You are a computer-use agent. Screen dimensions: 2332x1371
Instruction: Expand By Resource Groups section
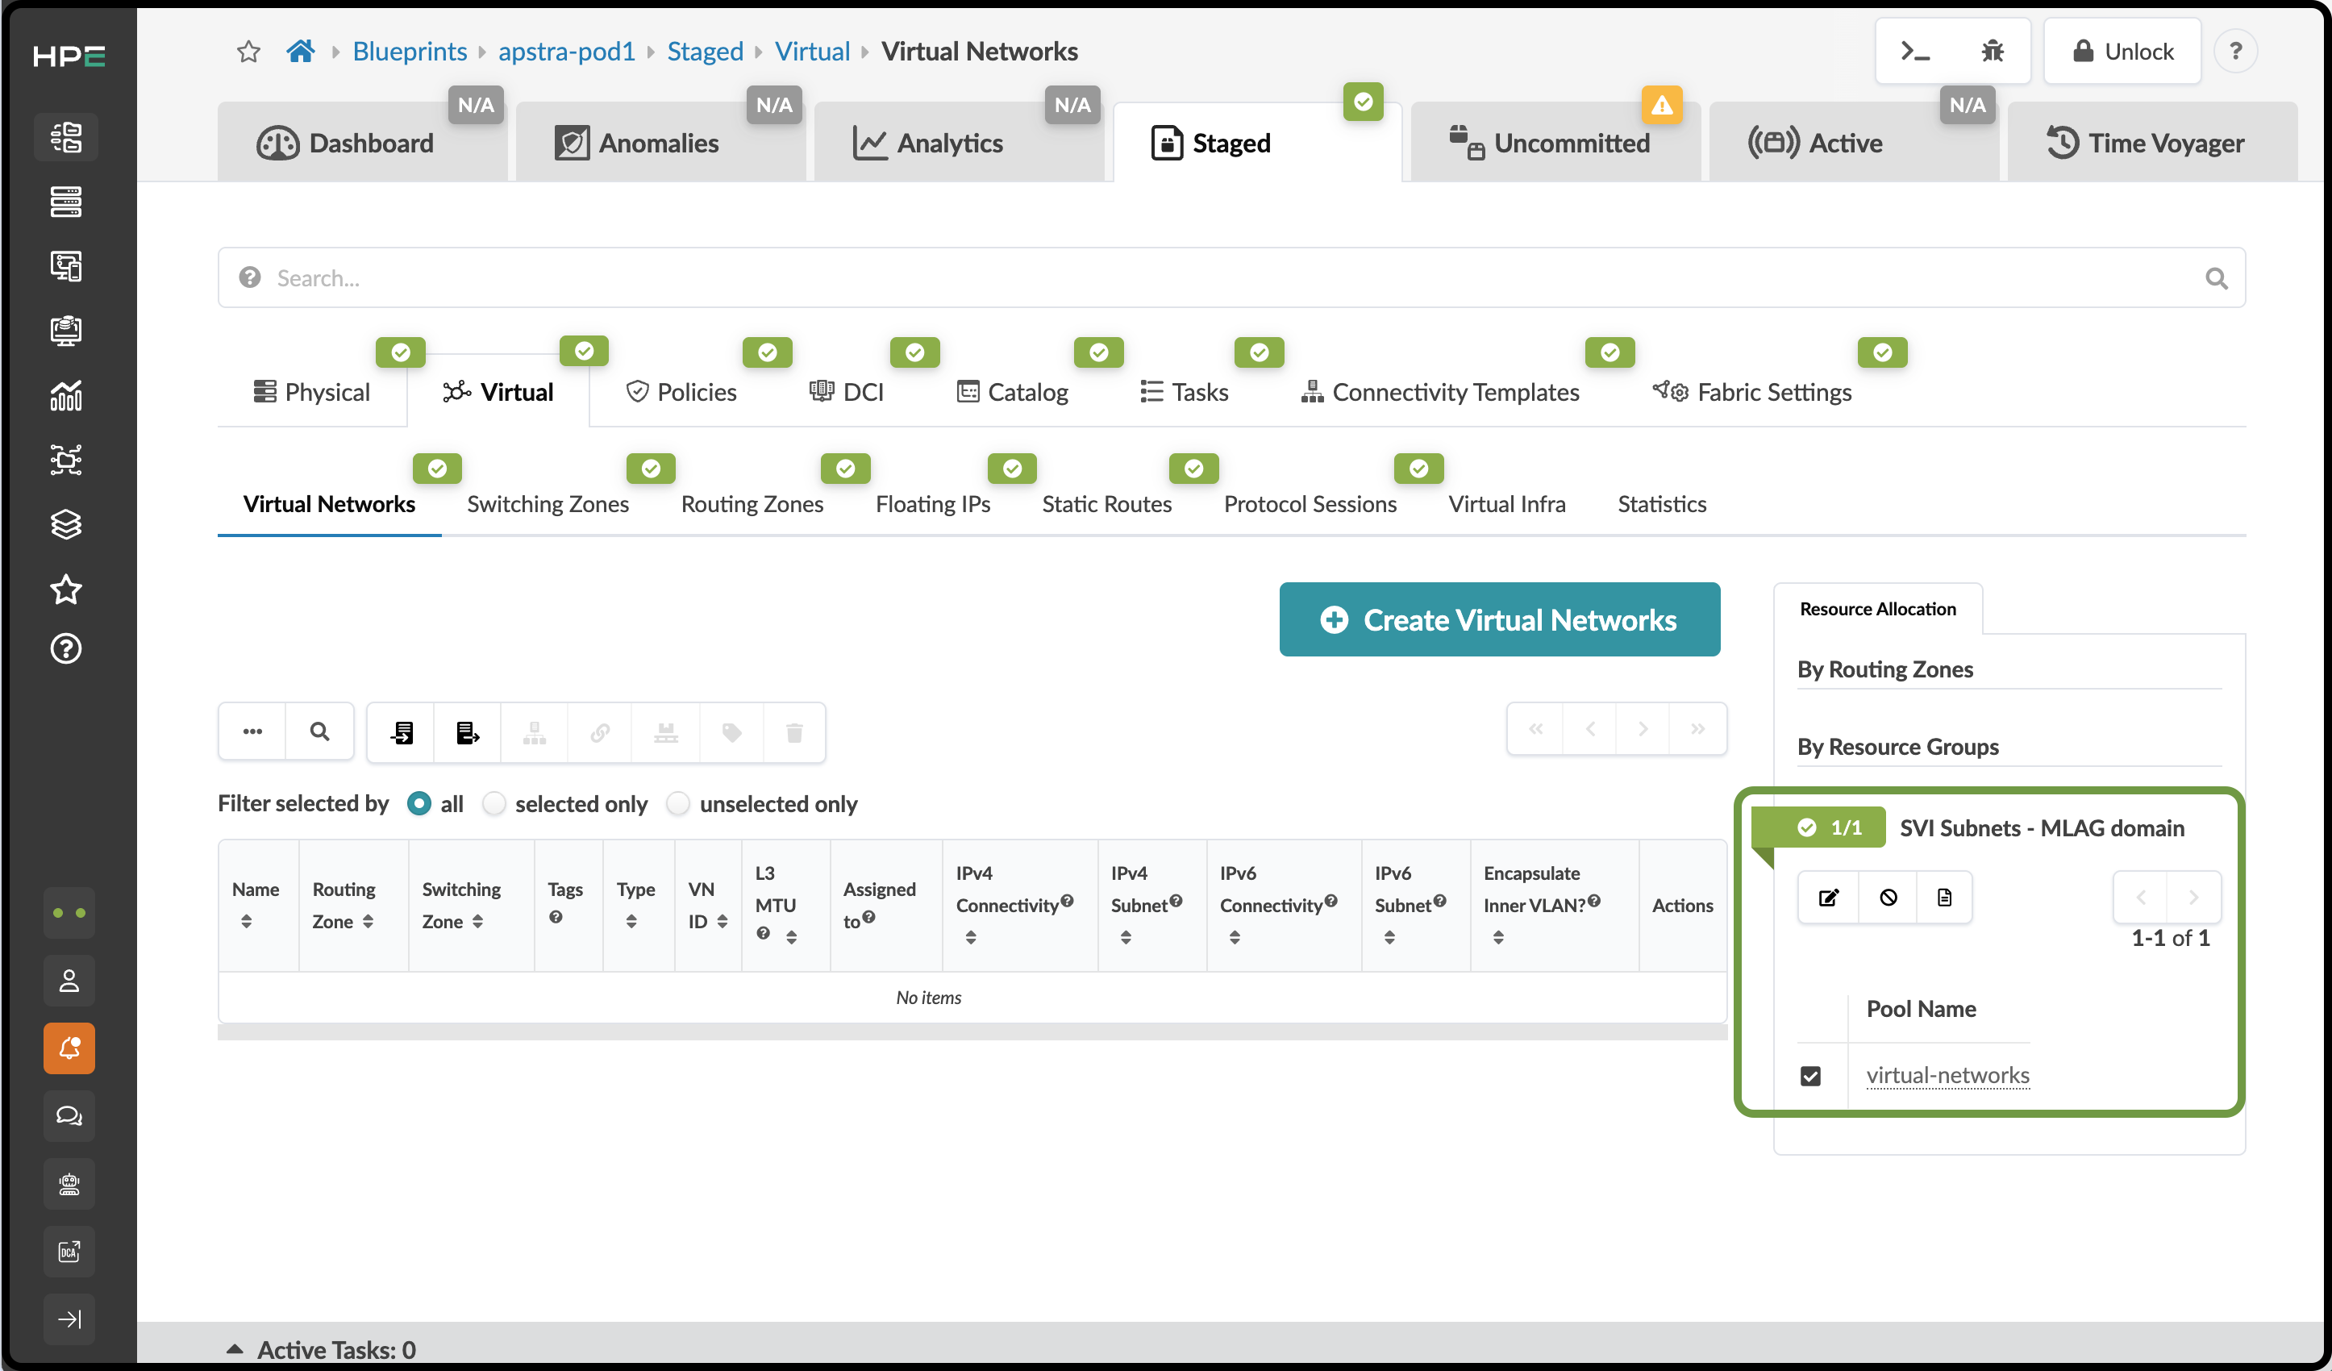click(x=1898, y=746)
